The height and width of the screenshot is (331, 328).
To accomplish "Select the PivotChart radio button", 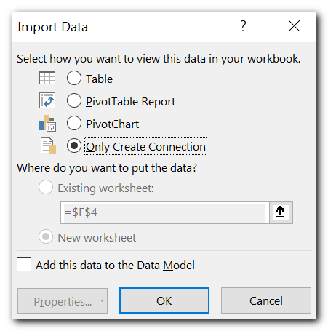I will [x=74, y=123].
